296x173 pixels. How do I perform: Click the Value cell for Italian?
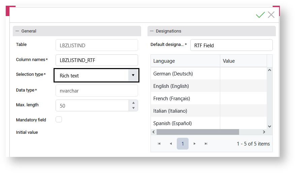(243, 111)
